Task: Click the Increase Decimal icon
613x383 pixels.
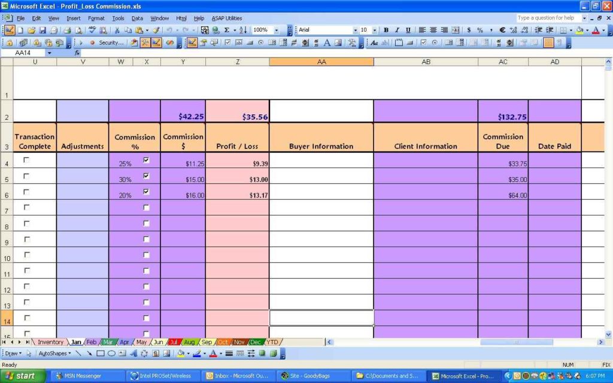Action: [x=513, y=30]
